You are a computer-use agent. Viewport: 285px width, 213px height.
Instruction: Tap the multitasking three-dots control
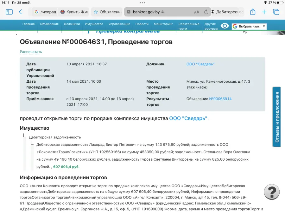(x=142, y=3)
